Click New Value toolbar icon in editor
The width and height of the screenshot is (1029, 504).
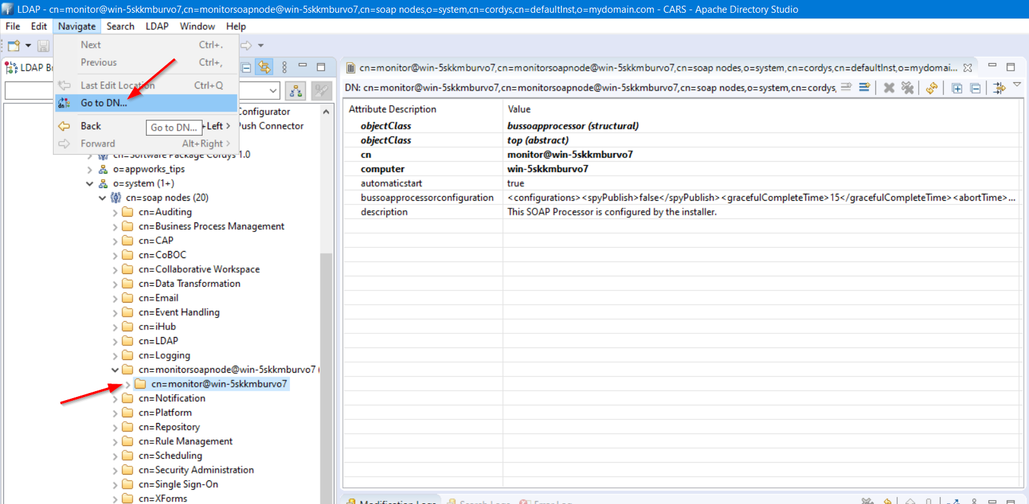pyautogui.click(x=846, y=87)
